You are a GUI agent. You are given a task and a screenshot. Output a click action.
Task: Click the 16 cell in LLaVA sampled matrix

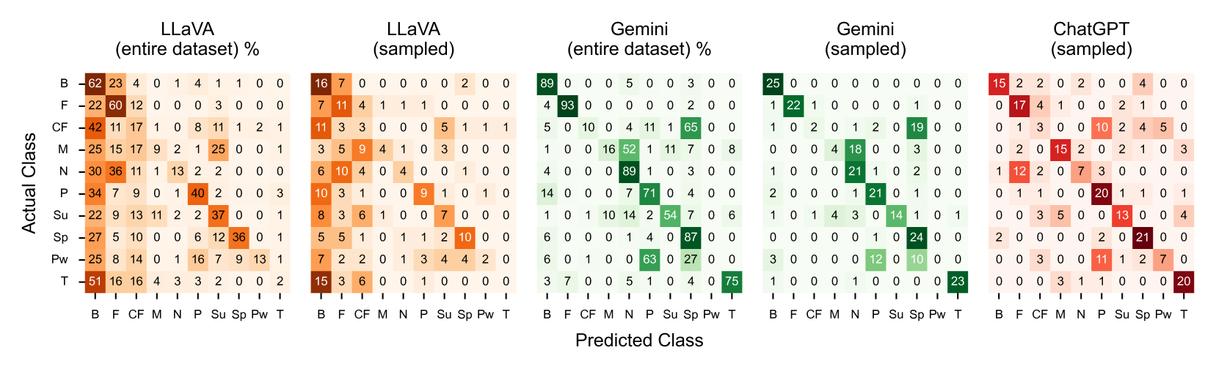pos(321,83)
